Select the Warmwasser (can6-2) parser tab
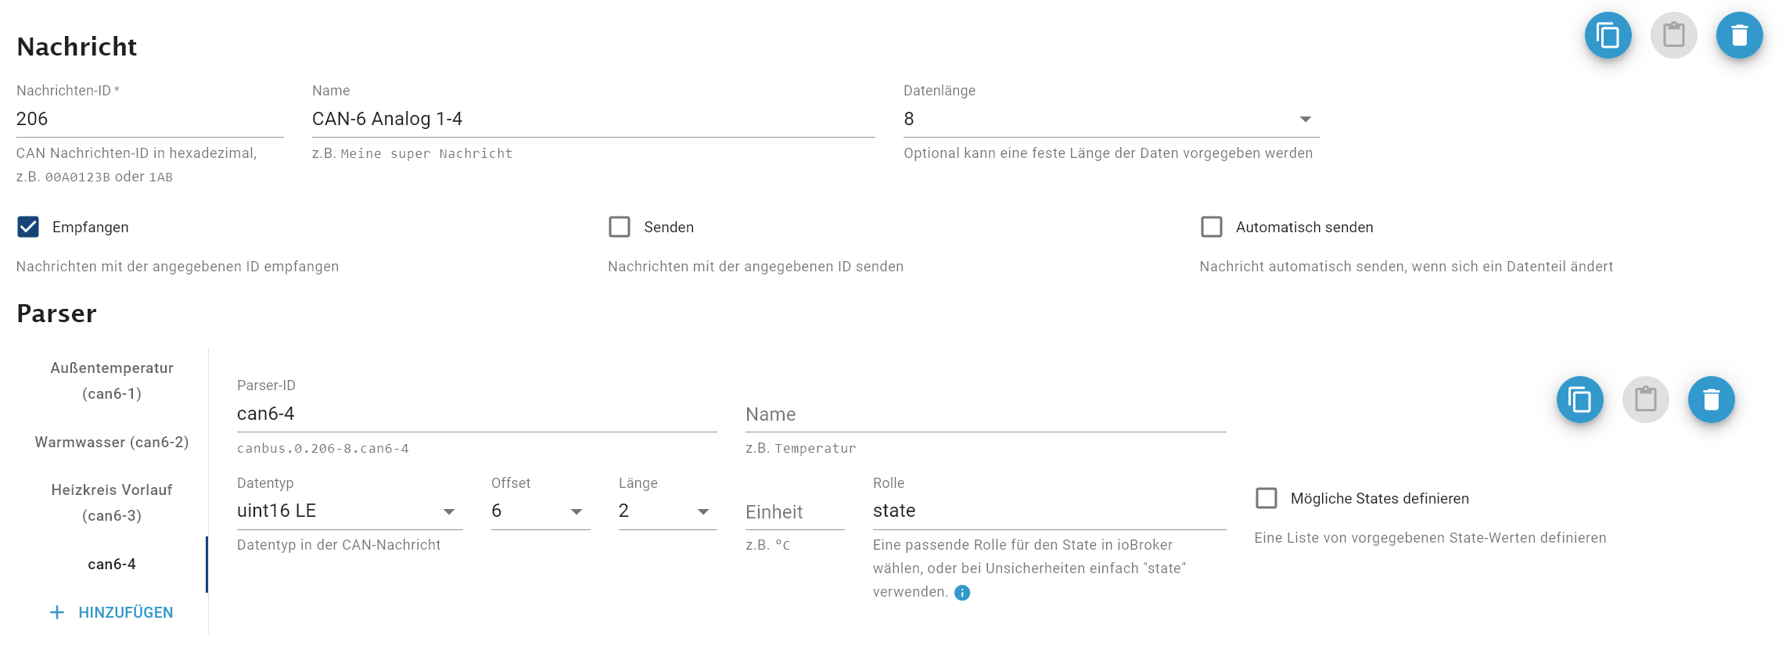This screenshot has width=1782, height=649. tap(112, 442)
